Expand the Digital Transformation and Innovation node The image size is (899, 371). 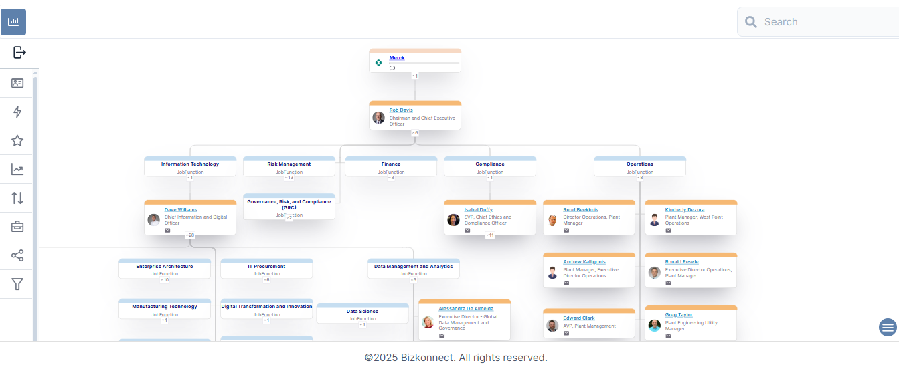coord(266,320)
